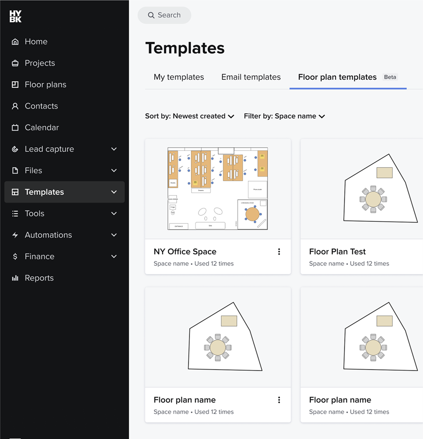Open Floor Plan Test thumbnail
Viewport: 423px width, 439px height.
(x=362, y=189)
